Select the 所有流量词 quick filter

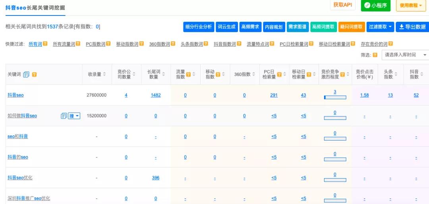pos(64,44)
